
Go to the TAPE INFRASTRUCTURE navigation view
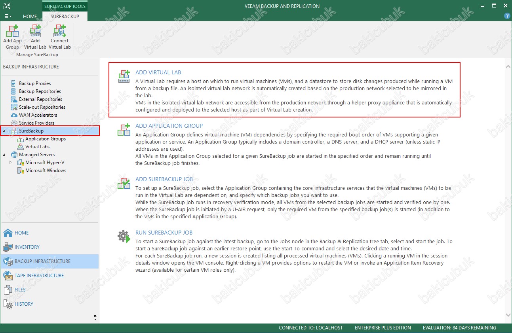[x=49, y=276]
